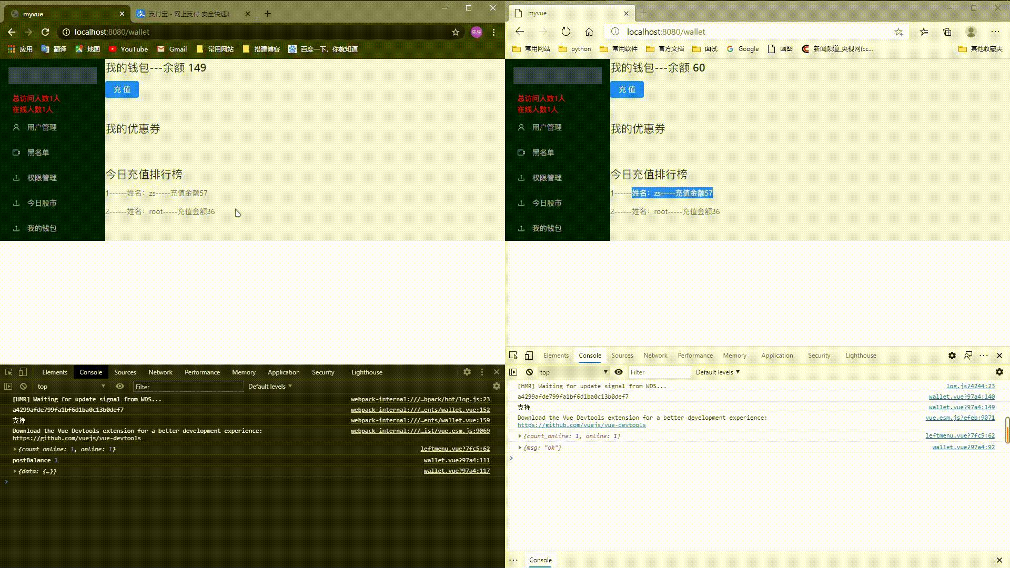The image size is (1010, 568).
Task: Clear console icon in left DevTools
Action: point(23,386)
